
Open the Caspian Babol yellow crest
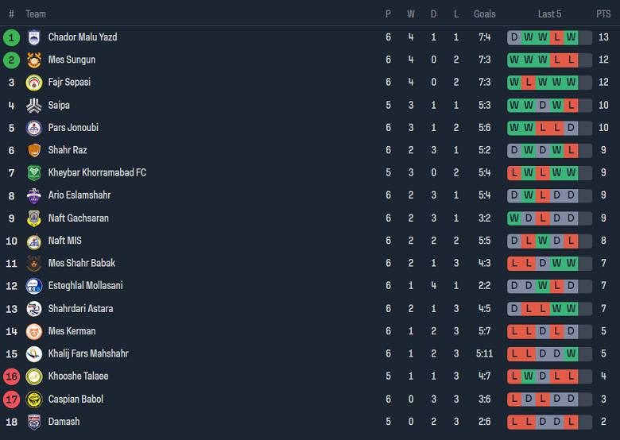(x=33, y=399)
